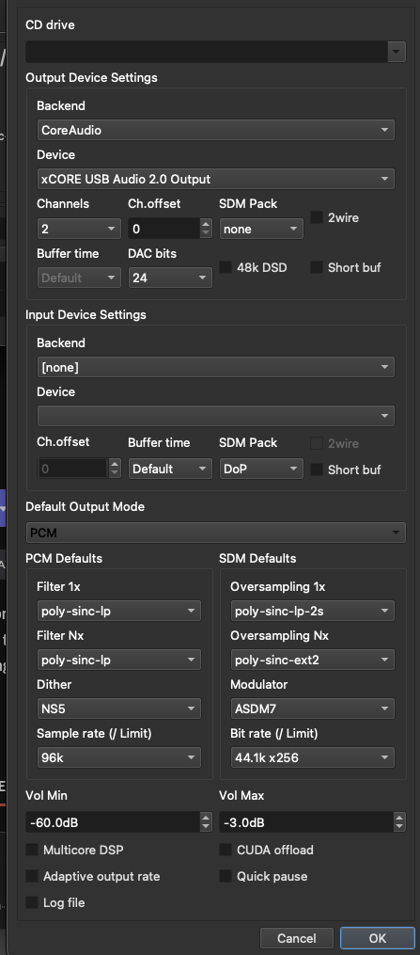Enable the Multicore DSP checkbox
The height and width of the screenshot is (955, 420).
(32, 850)
